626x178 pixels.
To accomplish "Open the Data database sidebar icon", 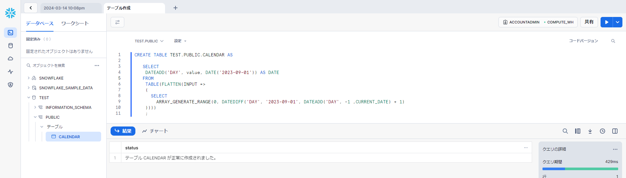I will [10, 46].
